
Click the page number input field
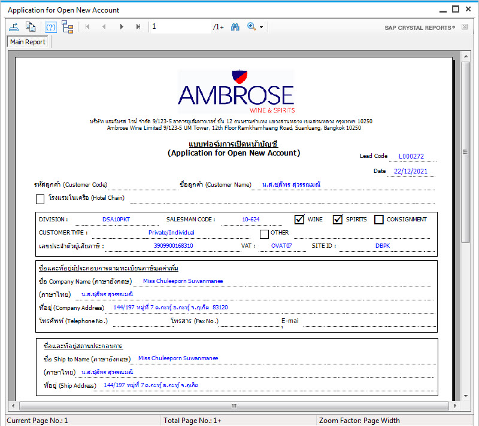tap(180, 27)
